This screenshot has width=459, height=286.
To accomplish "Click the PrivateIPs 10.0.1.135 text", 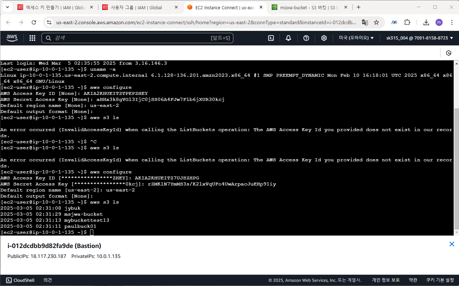I will (96, 256).
